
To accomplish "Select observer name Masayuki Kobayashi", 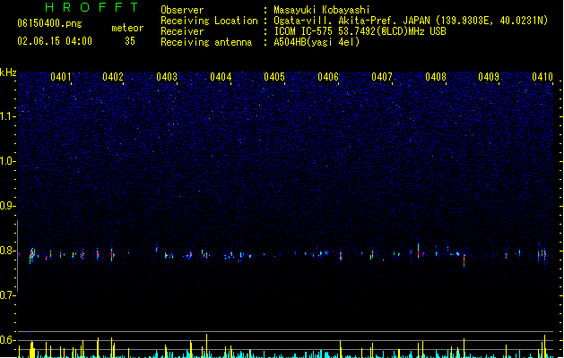I will coord(322,10).
